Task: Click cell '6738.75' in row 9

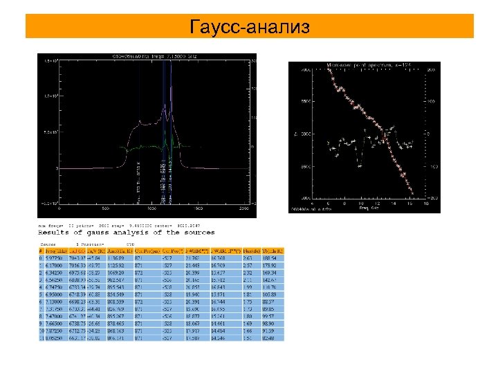Action: click(x=77, y=323)
